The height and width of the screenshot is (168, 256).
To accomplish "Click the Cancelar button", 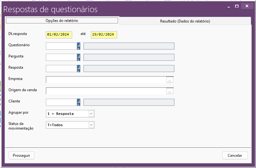I will point(235,156).
